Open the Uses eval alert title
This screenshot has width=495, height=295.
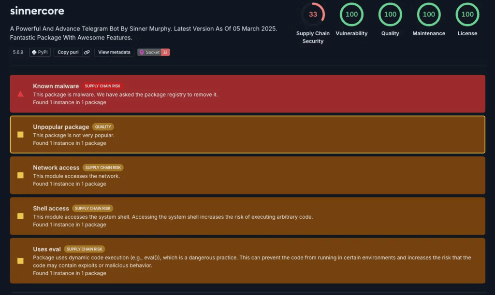[x=47, y=249]
